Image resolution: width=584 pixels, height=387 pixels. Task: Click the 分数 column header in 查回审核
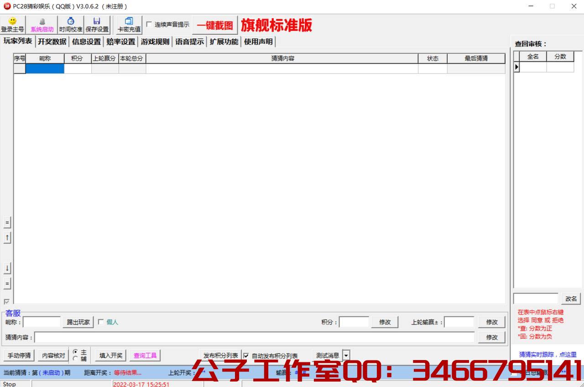click(x=560, y=57)
